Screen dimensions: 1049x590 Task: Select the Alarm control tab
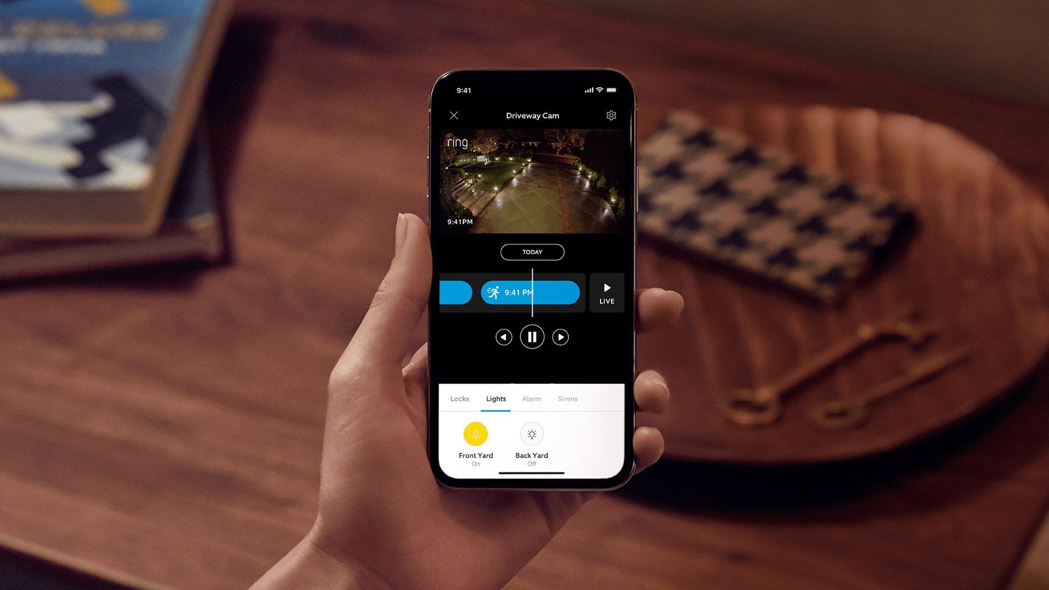tap(533, 398)
